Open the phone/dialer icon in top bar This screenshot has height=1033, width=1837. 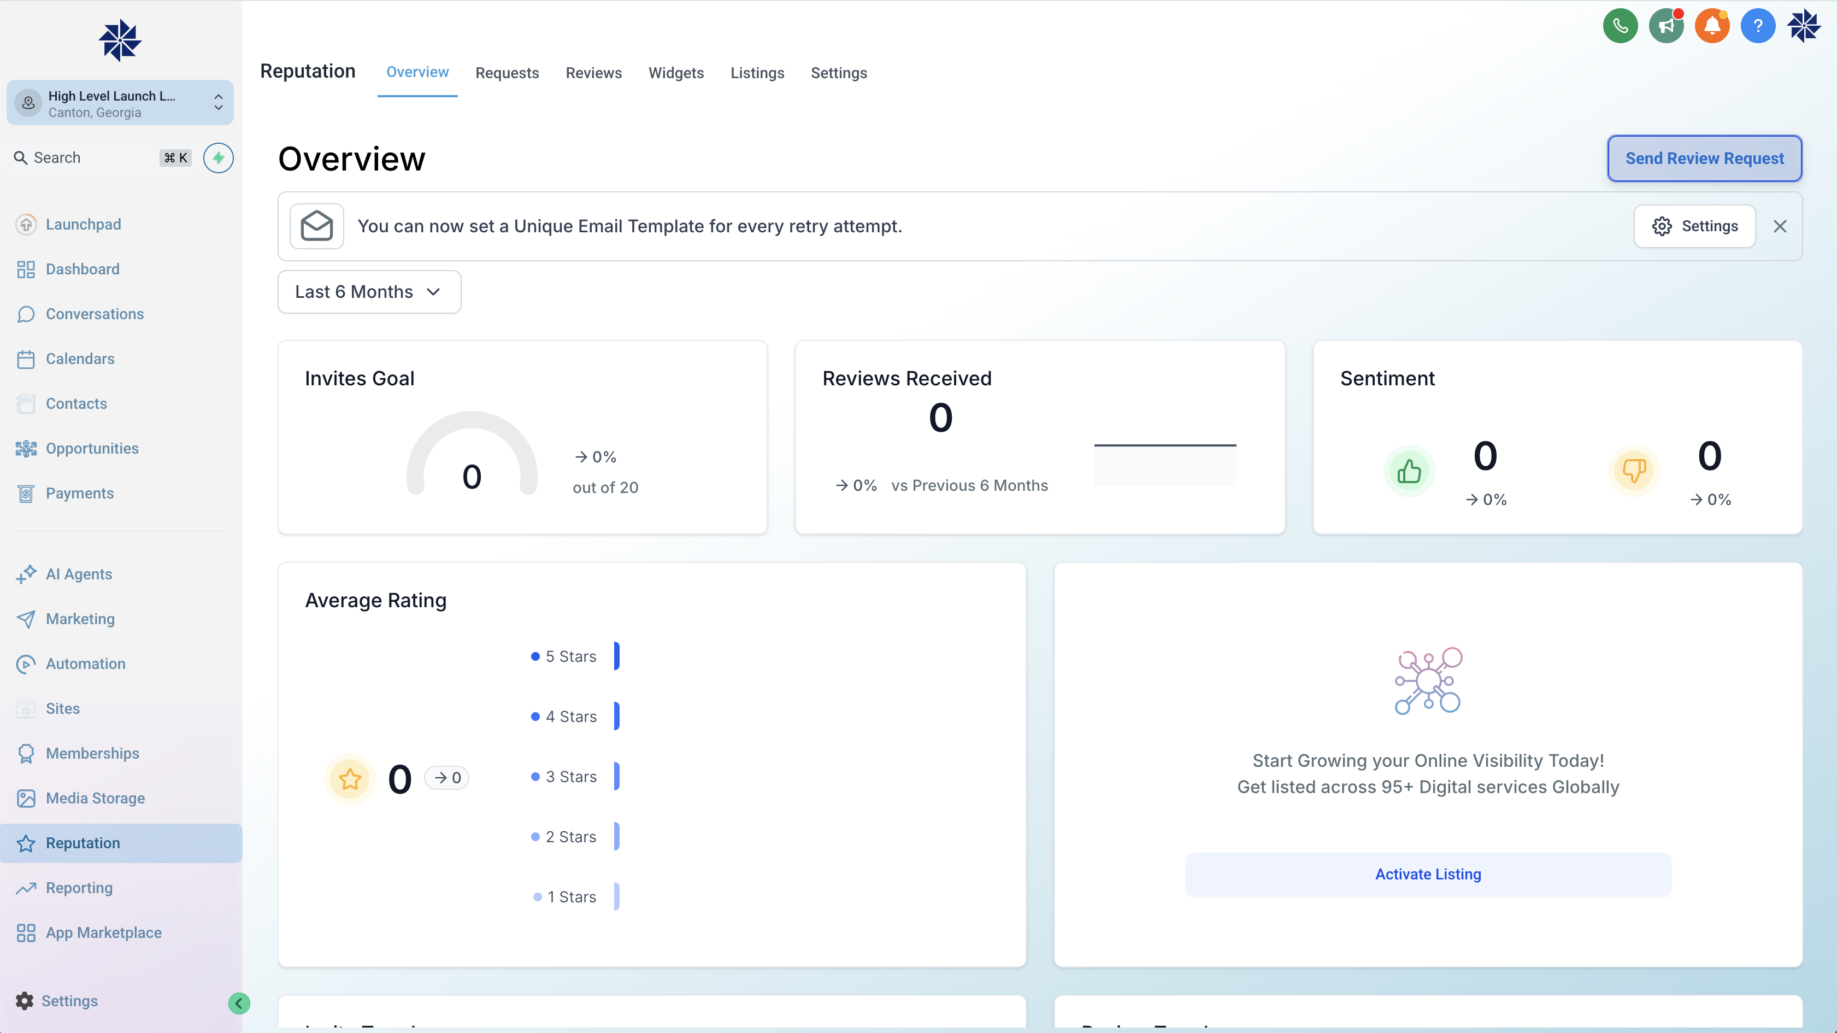1620,25
